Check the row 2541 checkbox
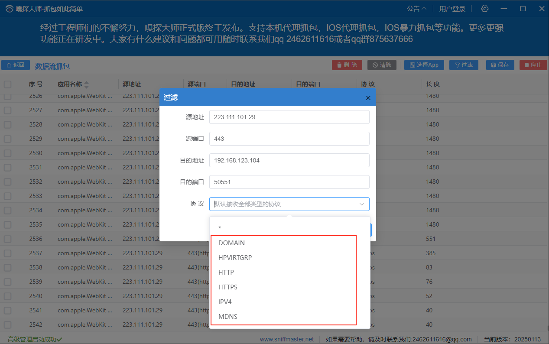This screenshot has height=344, width=549. click(x=8, y=310)
